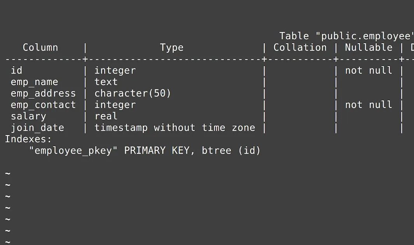
Task: Select the join_date column name
Action: (37, 128)
